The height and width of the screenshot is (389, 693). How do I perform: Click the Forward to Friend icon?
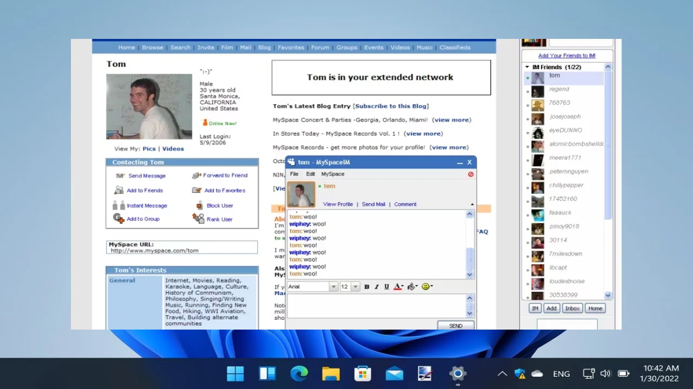(x=197, y=176)
